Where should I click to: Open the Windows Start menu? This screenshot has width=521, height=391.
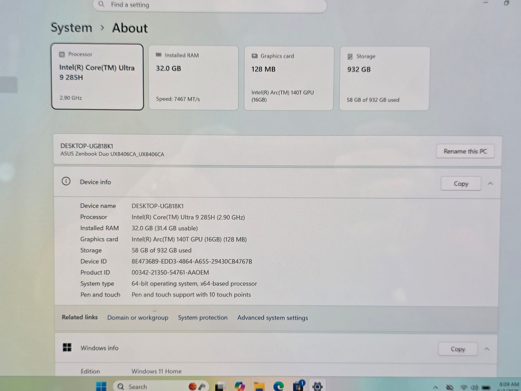pyautogui.click(x=101, y=386)
